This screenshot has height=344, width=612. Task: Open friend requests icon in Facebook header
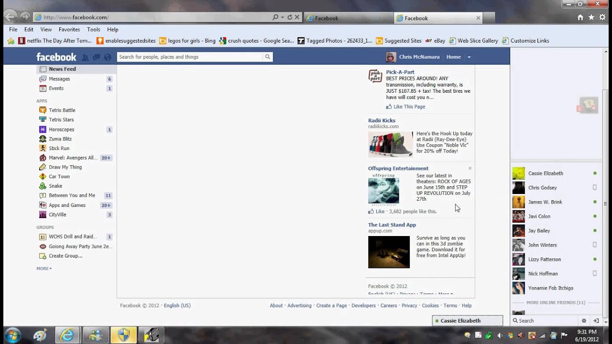coord(85,57)
